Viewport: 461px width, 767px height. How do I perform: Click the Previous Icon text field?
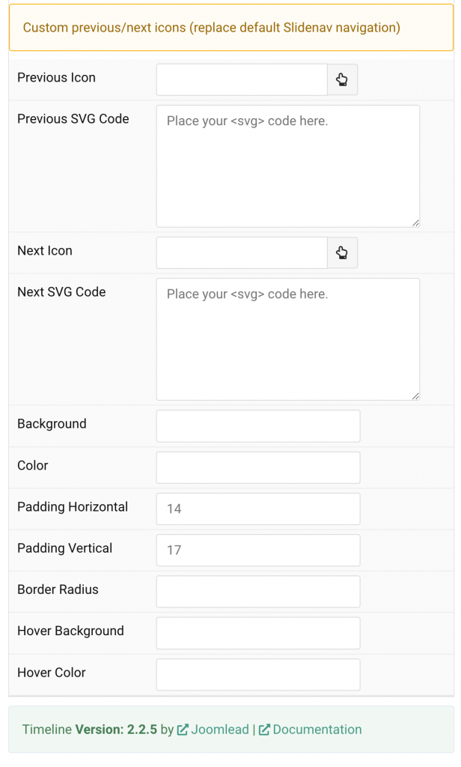pyautogui.click(x=241, y=79)
